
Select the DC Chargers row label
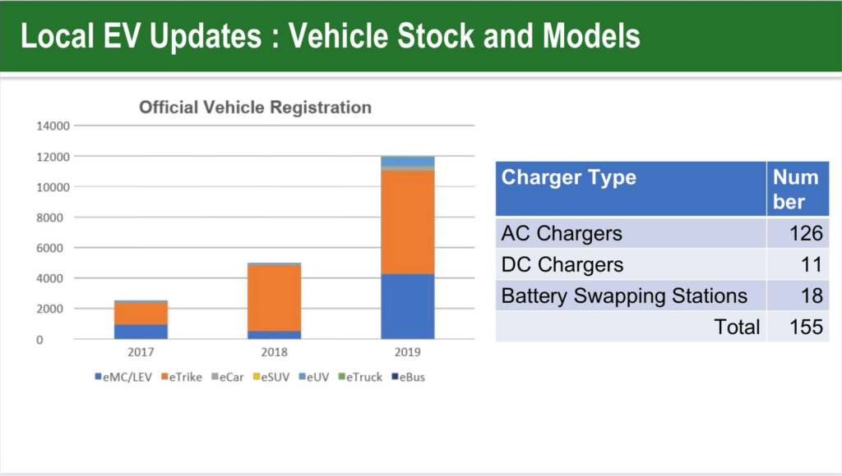(562, 264)
